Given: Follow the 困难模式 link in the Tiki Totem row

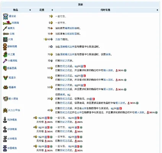Looking at the screenshot, I should coord(65,47).
